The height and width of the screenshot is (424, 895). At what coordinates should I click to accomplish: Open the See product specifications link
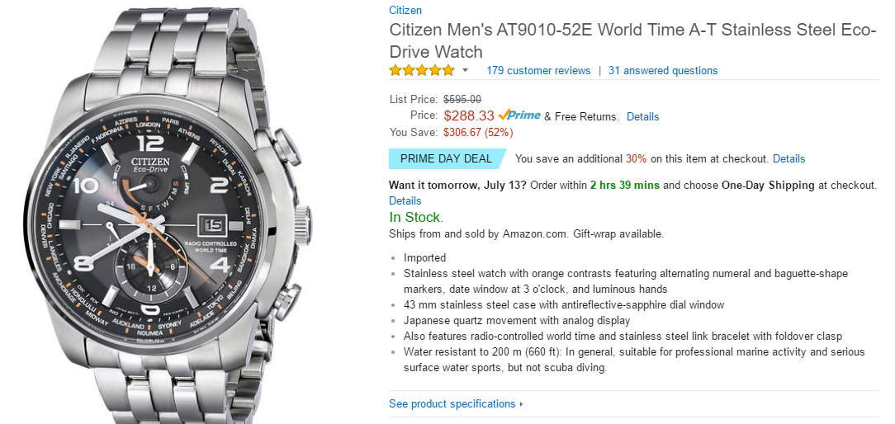click(x=452, y=403)
